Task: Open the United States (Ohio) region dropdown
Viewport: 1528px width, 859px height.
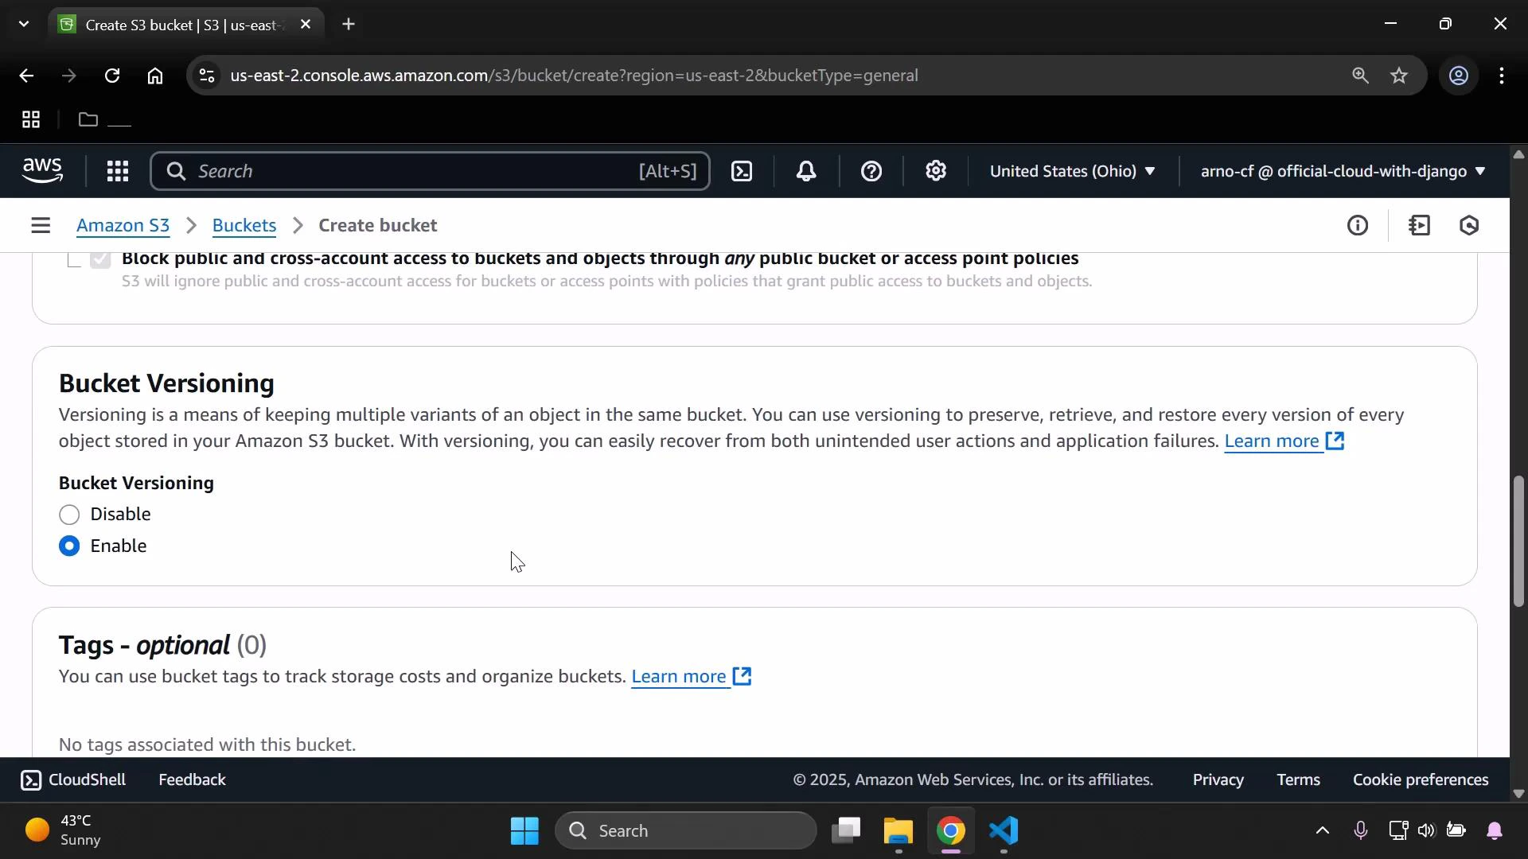Action: pos(1073,171)
